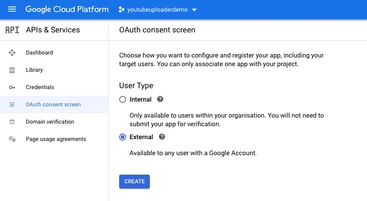This screenshot has width=367, height=201.
Task: Open help icon next to External
Action: pyautogui.click(x=162, y=137)
